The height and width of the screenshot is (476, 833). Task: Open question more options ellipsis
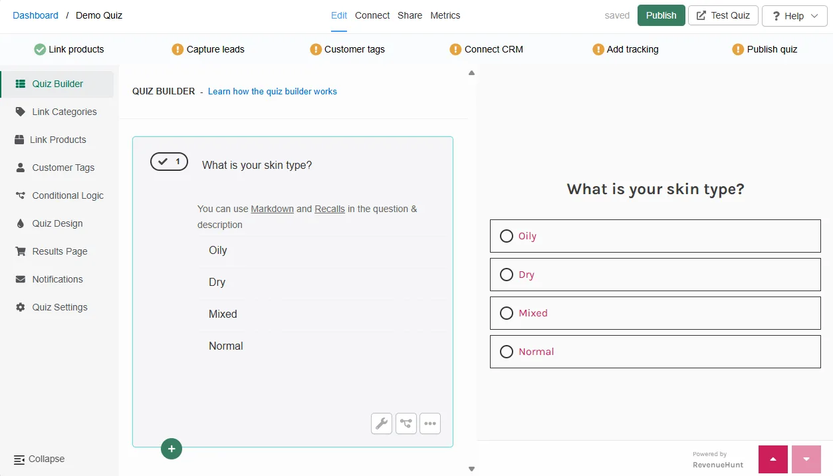click(x=430, y=423)
